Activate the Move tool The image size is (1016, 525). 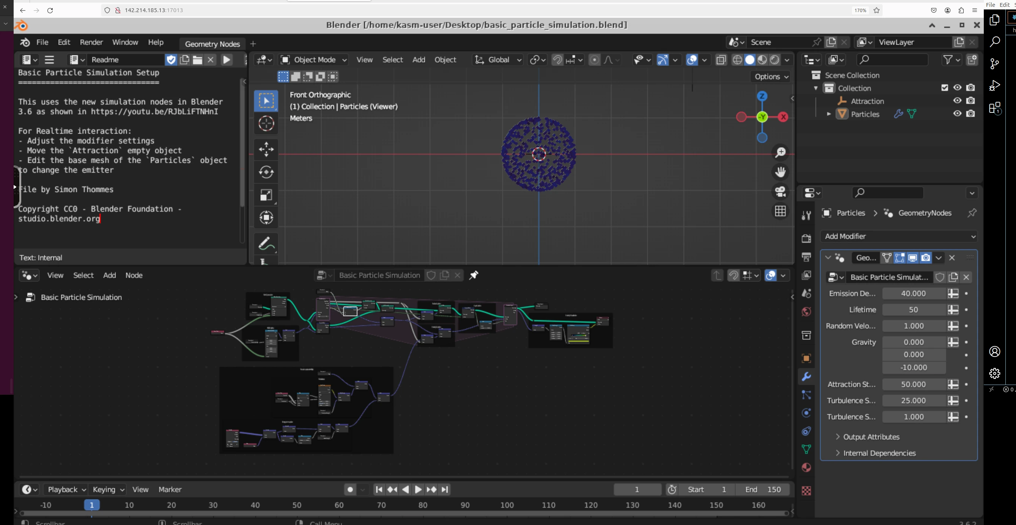(266, 149)
